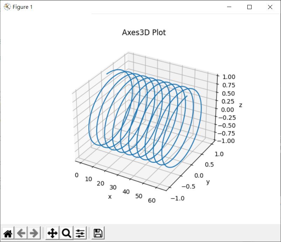
Task: Click the z tick label 0.50
Action: coord(228,93)
